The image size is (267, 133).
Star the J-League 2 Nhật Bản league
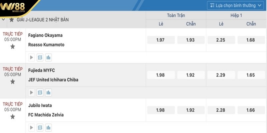coord(12,20)
